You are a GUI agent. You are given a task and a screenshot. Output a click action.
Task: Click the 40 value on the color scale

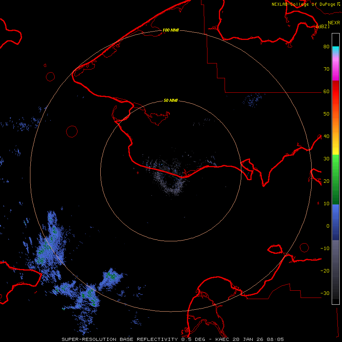[x=326, y=136]
